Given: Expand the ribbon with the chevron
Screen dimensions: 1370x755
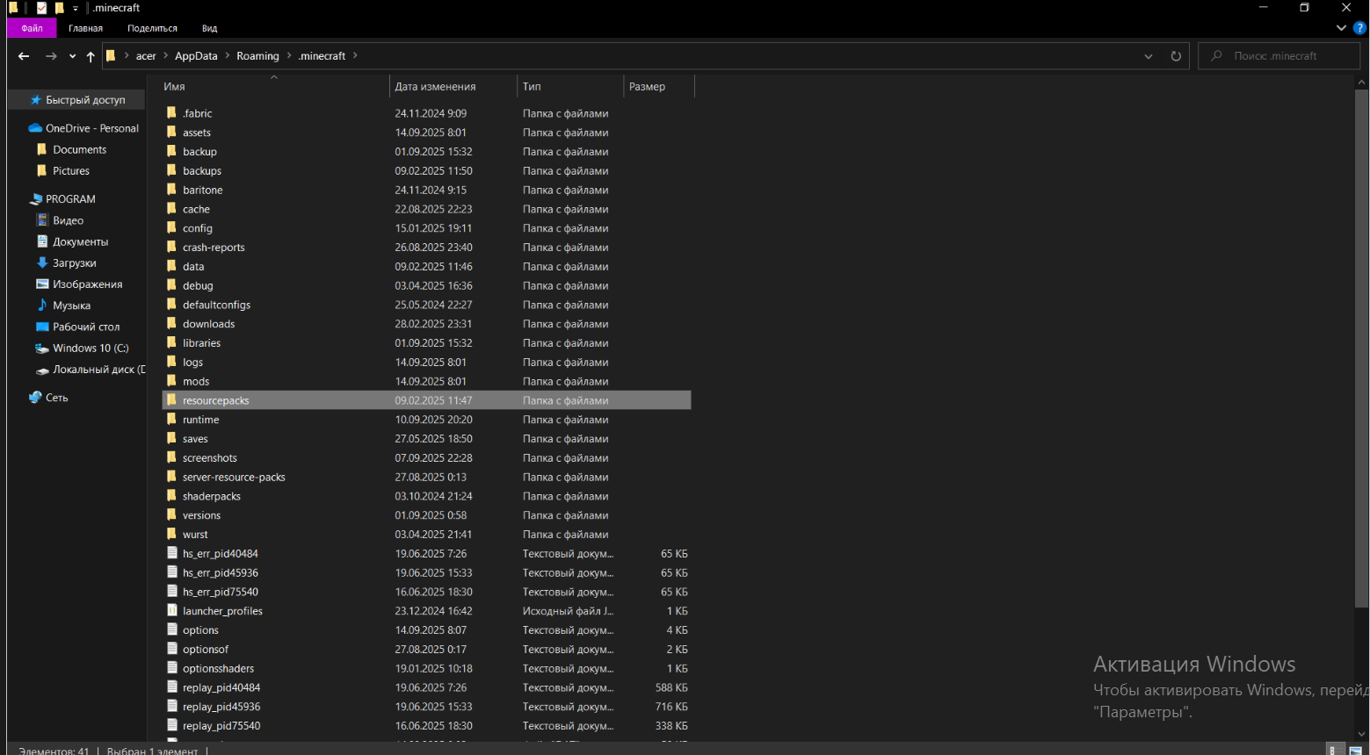Looking at the screenshot, I should [1341, 28].
